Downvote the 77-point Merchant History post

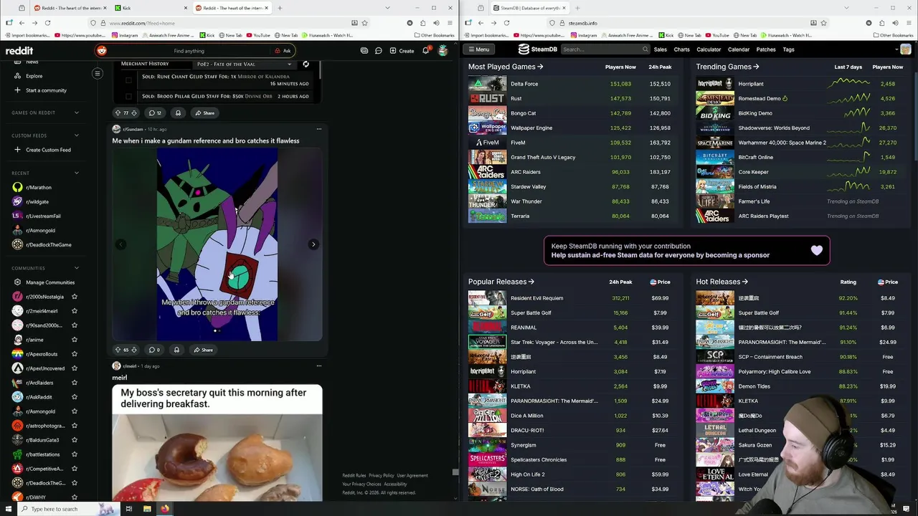pyautogui.click(x=134, y=113)
